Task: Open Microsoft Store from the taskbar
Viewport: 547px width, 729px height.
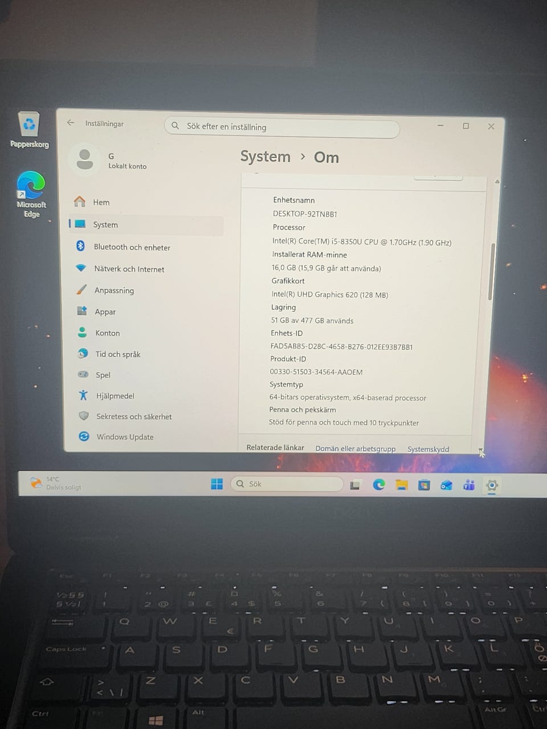Action: tap(424, 485)
